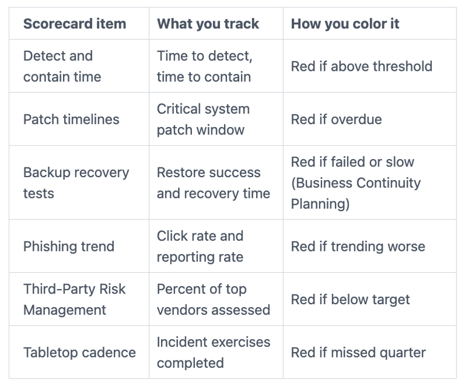Select the 'Detect and contain time' cell
This screenshot has height=387, width=465.
[x=62, y=67]
